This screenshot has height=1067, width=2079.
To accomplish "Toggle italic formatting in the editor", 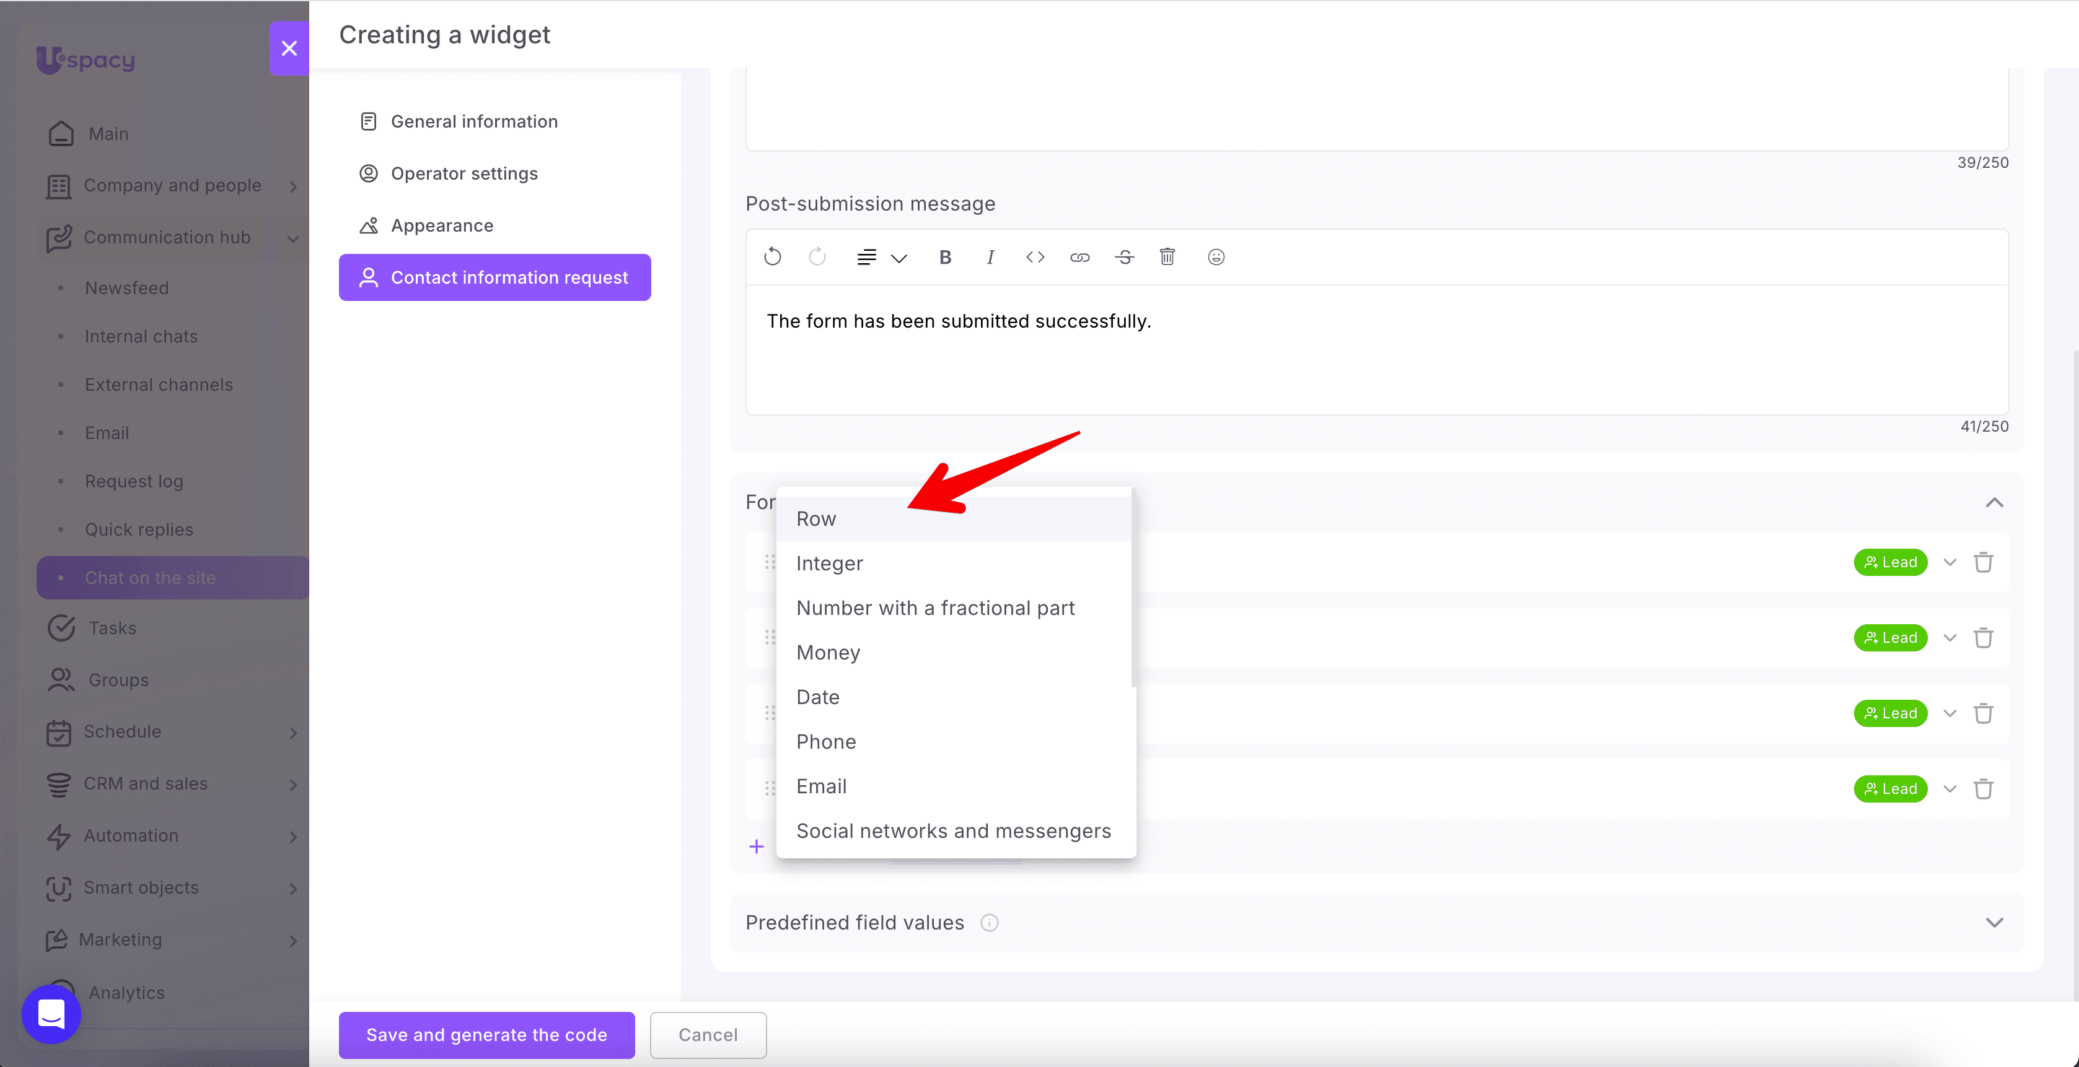I will click(990, 257).
